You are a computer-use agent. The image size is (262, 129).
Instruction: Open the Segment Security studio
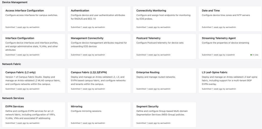(x=165, y=115)
